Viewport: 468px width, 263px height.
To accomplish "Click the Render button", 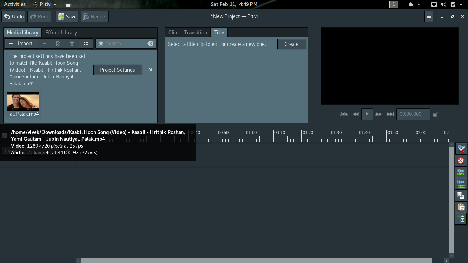I will pyautogui.click(x=95, y=16).
